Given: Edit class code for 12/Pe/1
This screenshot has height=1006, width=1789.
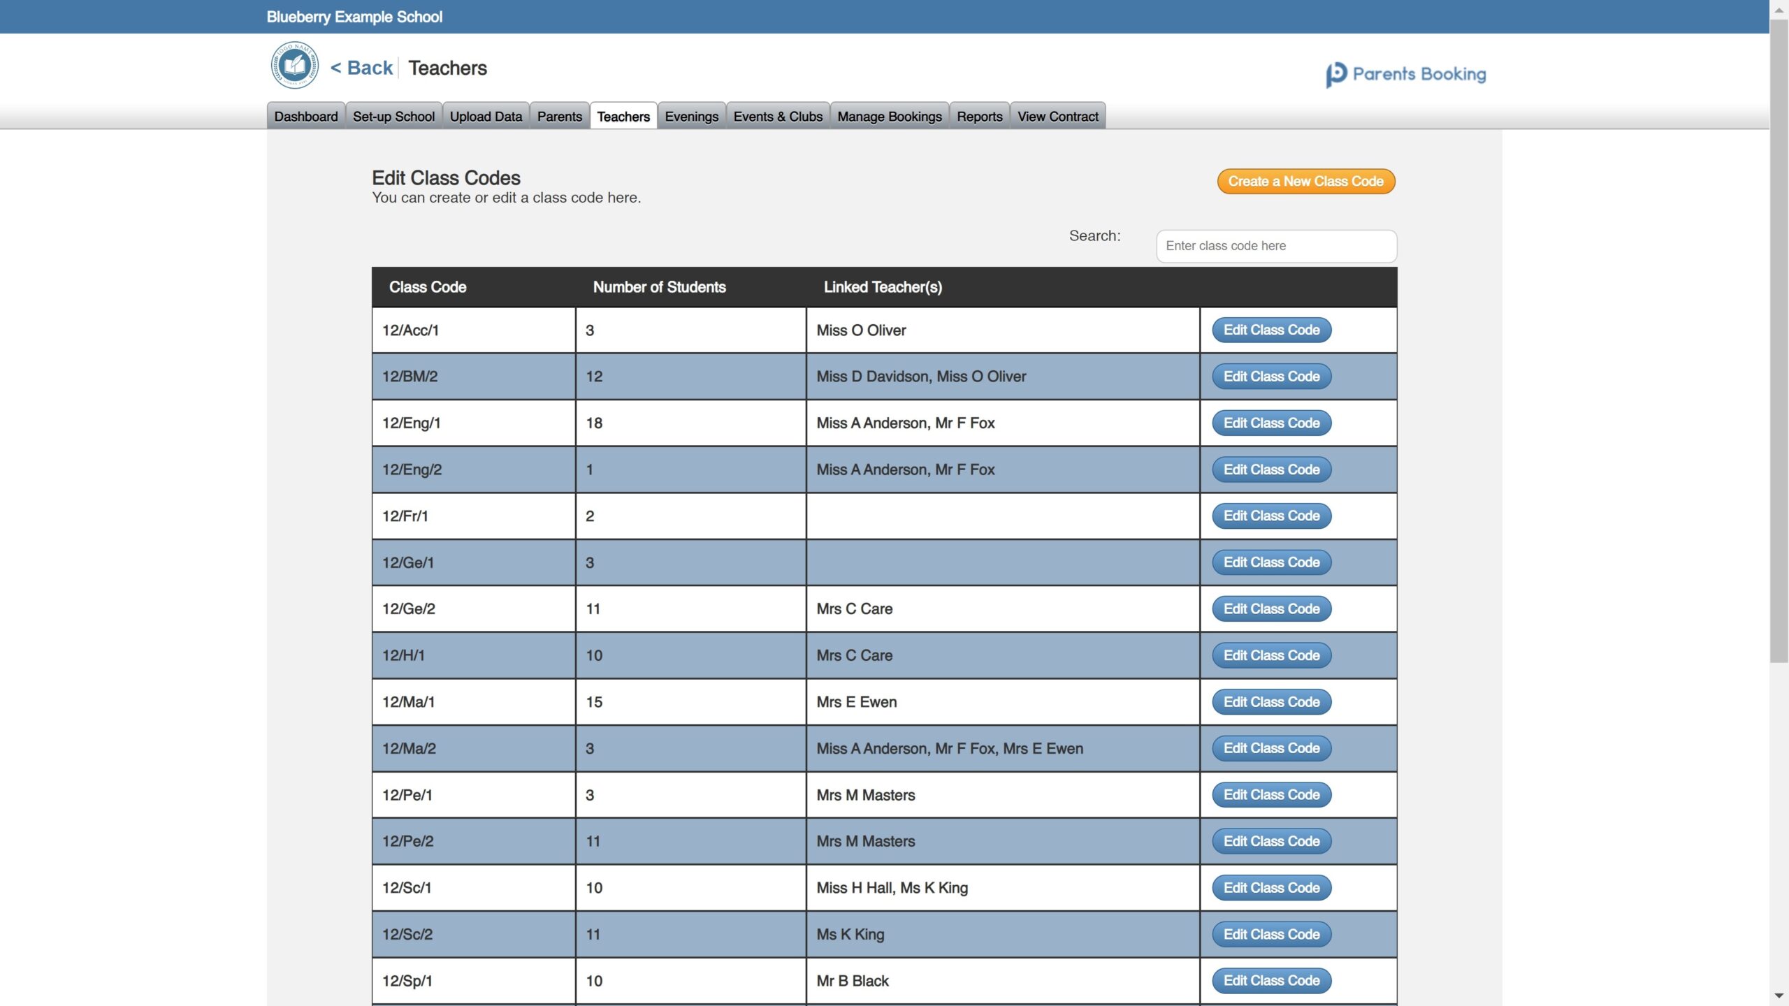Looking at the screenshot, I should click(x=1271, y=794).
